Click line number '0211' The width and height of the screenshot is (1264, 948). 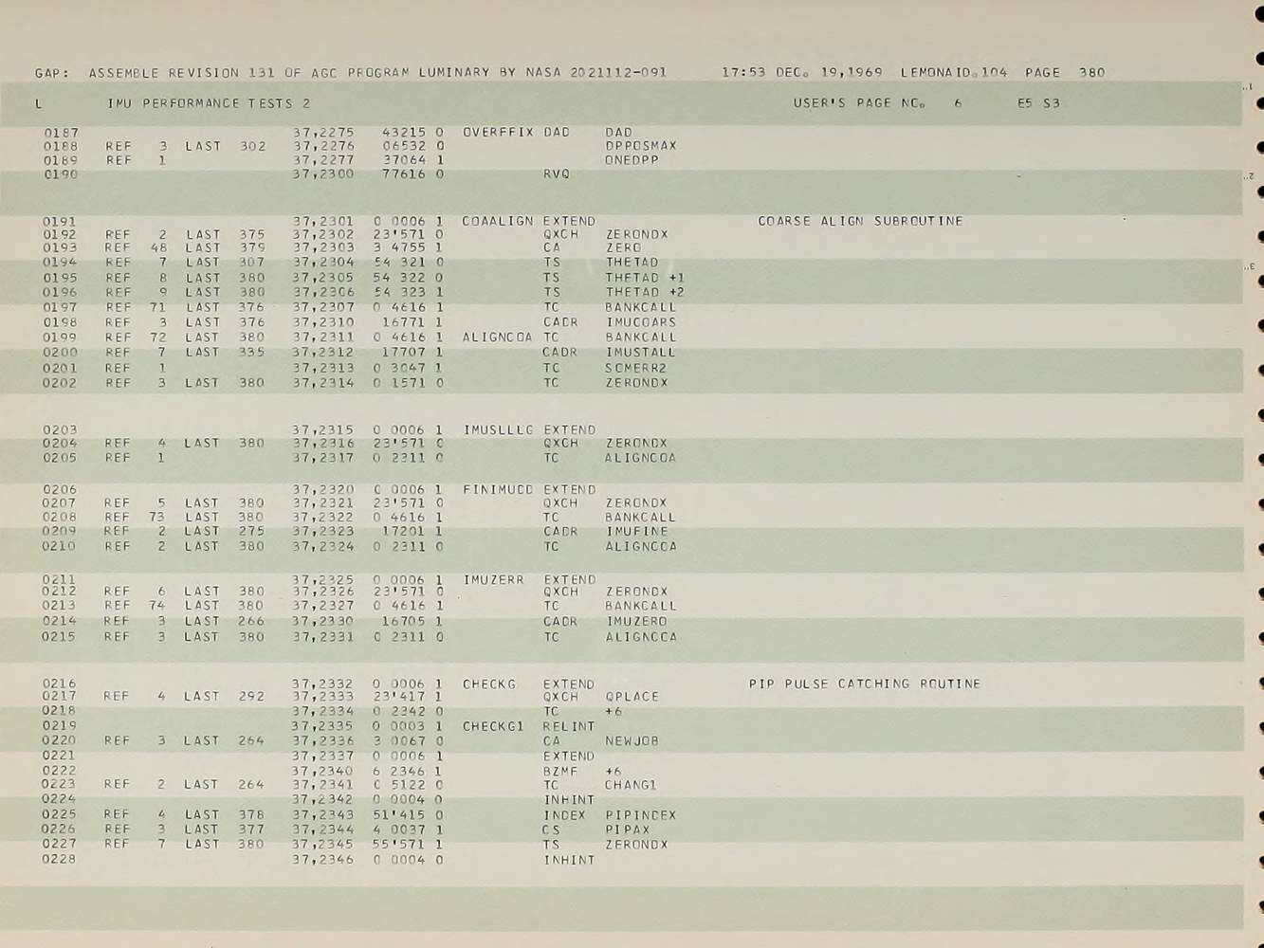pos(59,579)
